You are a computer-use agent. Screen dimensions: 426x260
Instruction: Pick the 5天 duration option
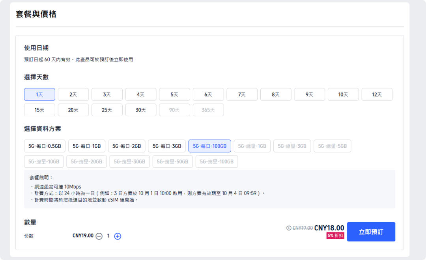174,95
